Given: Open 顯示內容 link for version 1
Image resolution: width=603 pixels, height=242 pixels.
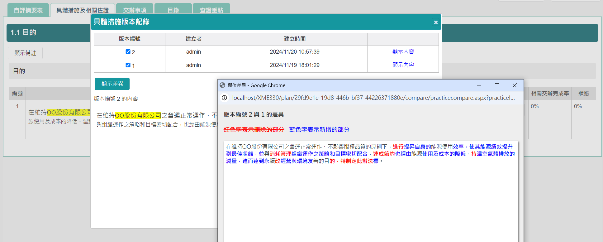Looking at the screenshot, I should click(x=403, y=65).
